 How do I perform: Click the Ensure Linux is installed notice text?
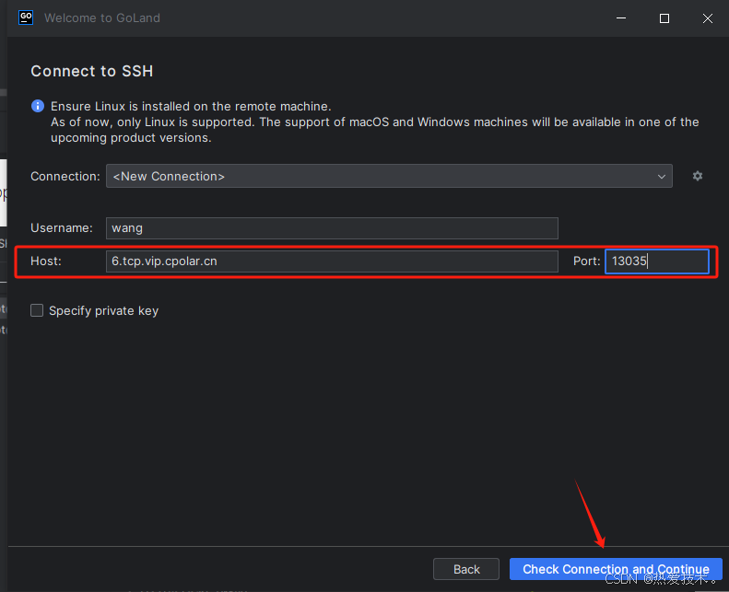191,106
